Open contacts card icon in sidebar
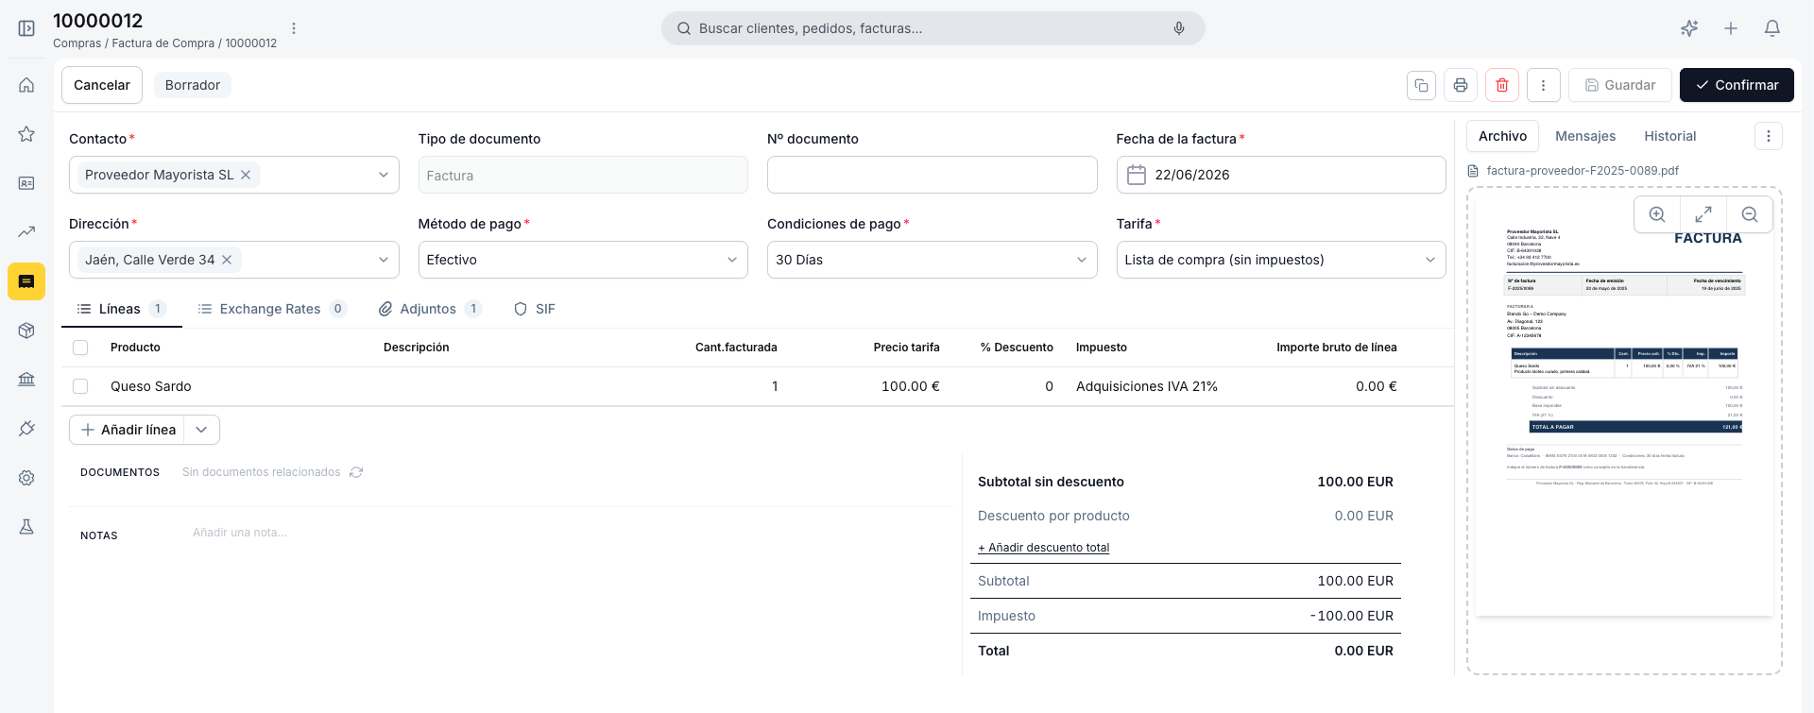 [26, 183]
